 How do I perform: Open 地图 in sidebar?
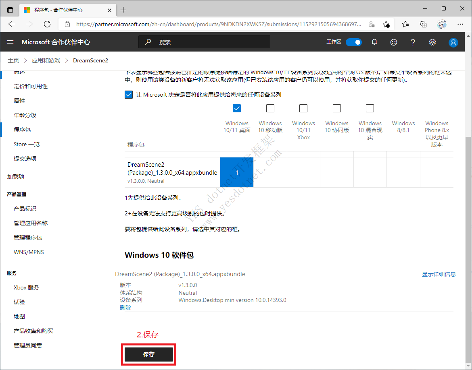19,316
